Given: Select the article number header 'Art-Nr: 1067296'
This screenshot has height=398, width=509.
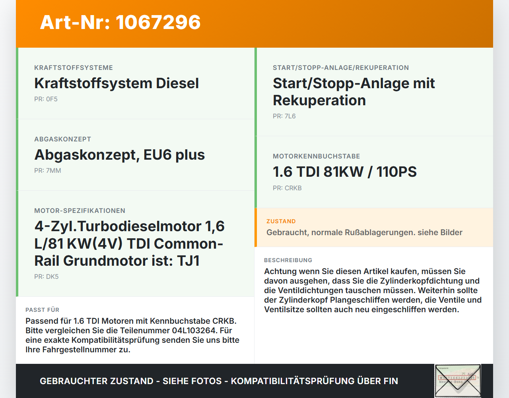Looking at the screenshot, I should 120,22.
